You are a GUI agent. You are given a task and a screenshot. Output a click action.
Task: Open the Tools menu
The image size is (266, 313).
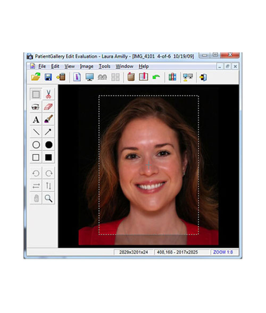pos(104,66)
